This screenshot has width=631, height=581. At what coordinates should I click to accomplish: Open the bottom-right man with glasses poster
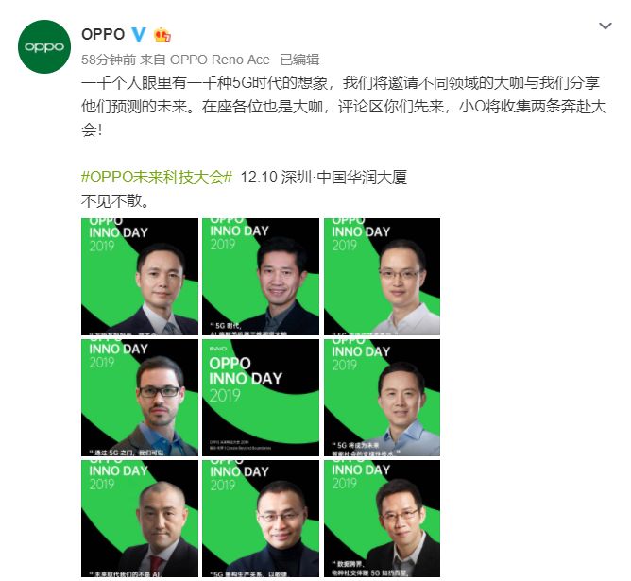pyautogui.click(x=382, y=519)
